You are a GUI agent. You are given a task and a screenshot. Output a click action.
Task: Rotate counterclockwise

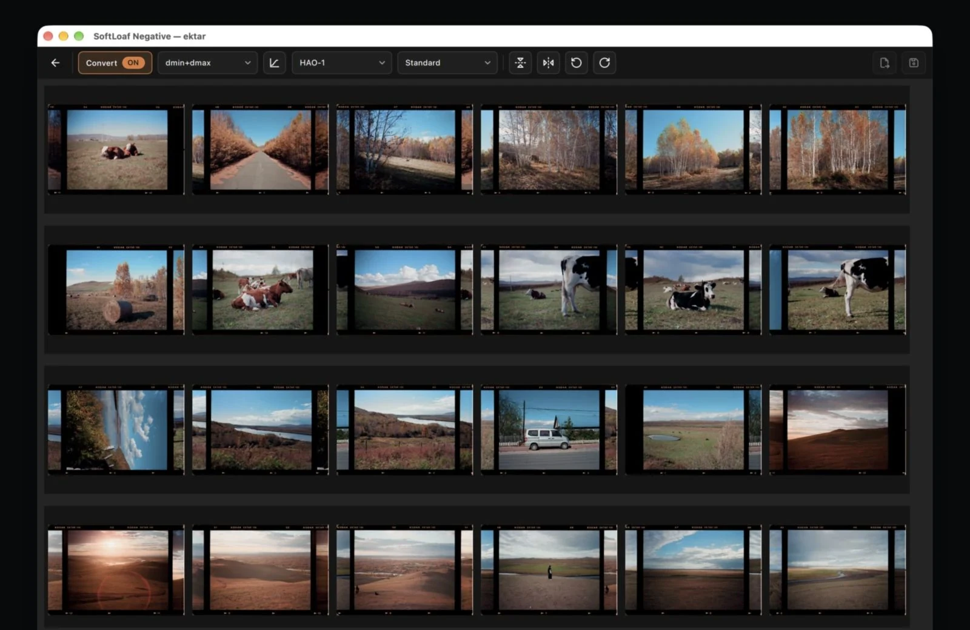click(577, 63)
